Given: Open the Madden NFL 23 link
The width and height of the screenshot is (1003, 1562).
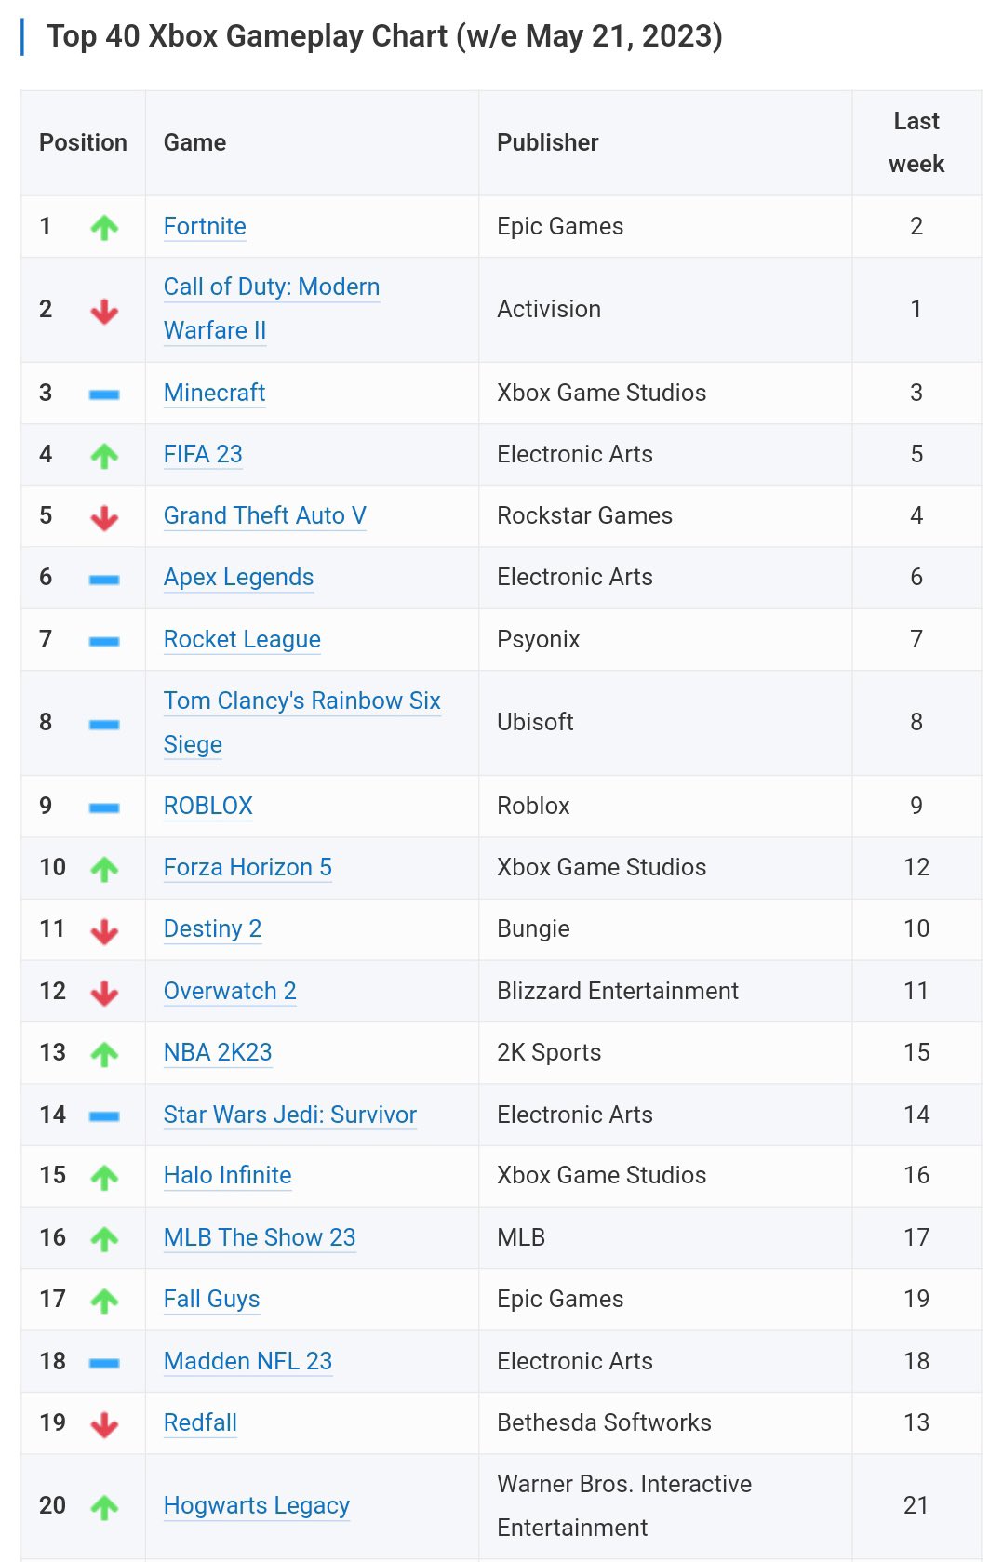Looking at the screenshot, I should tap(247, 1361).
